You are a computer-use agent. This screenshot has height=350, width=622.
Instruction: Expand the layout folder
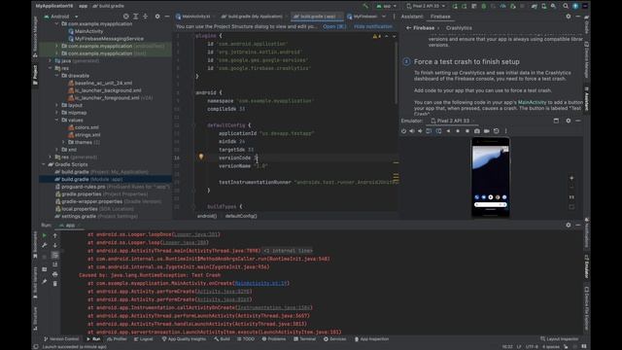click(57, 105)
